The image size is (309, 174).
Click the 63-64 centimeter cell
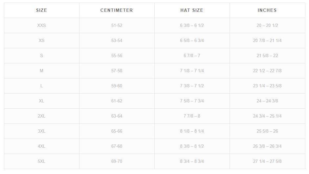117,116
